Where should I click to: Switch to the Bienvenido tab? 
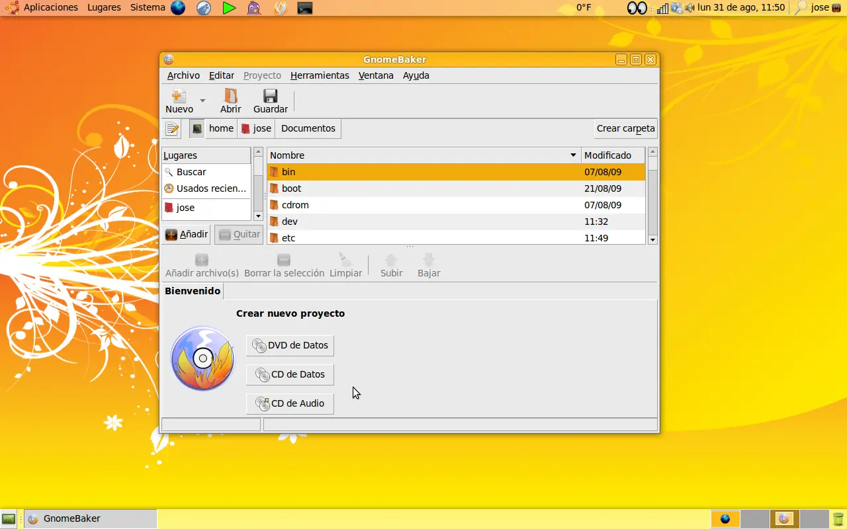tap(193, 291)
